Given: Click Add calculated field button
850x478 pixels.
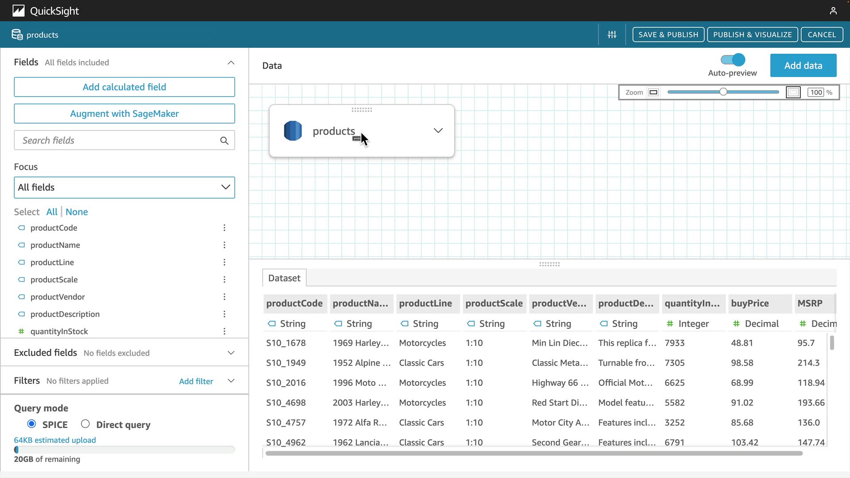Looking at the screenshot, I should [x=124, y=87].
